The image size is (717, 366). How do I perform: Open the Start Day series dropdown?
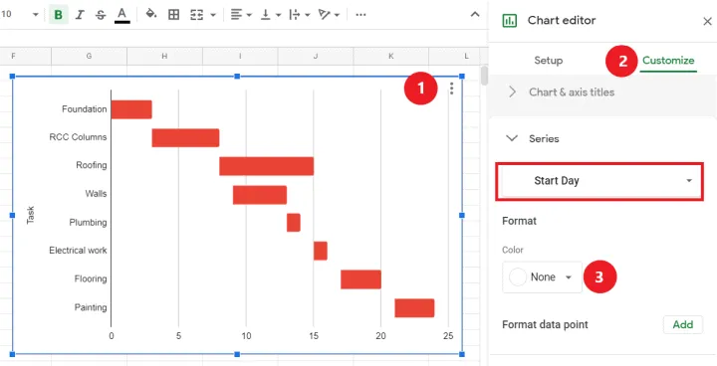coord(599,181)
